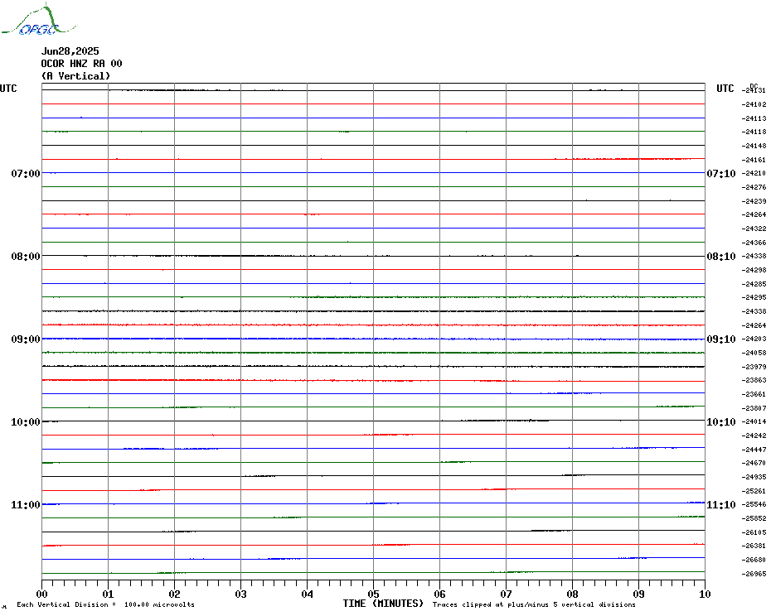Click the 09:10 end-time label
Screen dimensions: 771x616
pyautogui.click(x=721, y=339)
